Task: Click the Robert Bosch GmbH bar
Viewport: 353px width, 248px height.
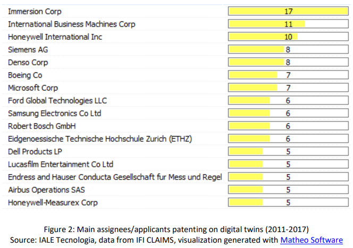Action: [x=288, y=126]
